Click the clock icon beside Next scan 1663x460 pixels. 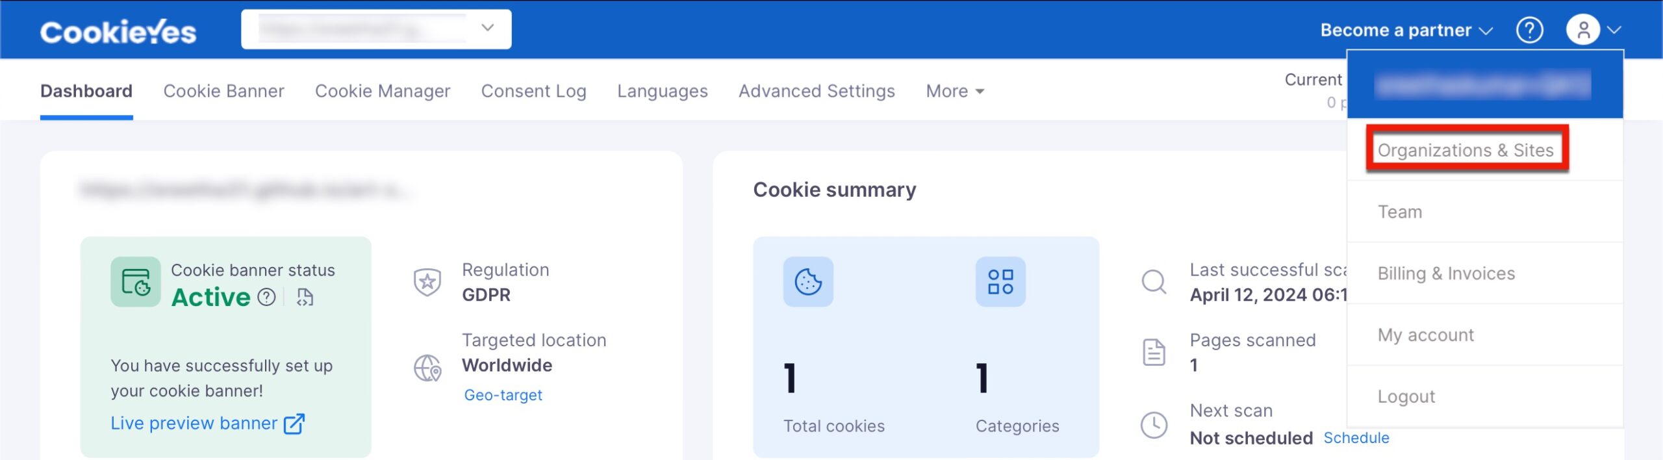coord(1154,425)
